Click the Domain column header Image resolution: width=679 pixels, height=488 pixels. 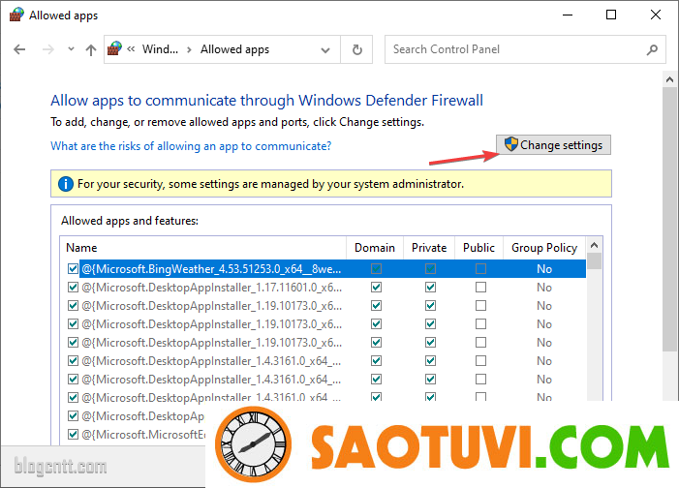click(x=375, y=248)
